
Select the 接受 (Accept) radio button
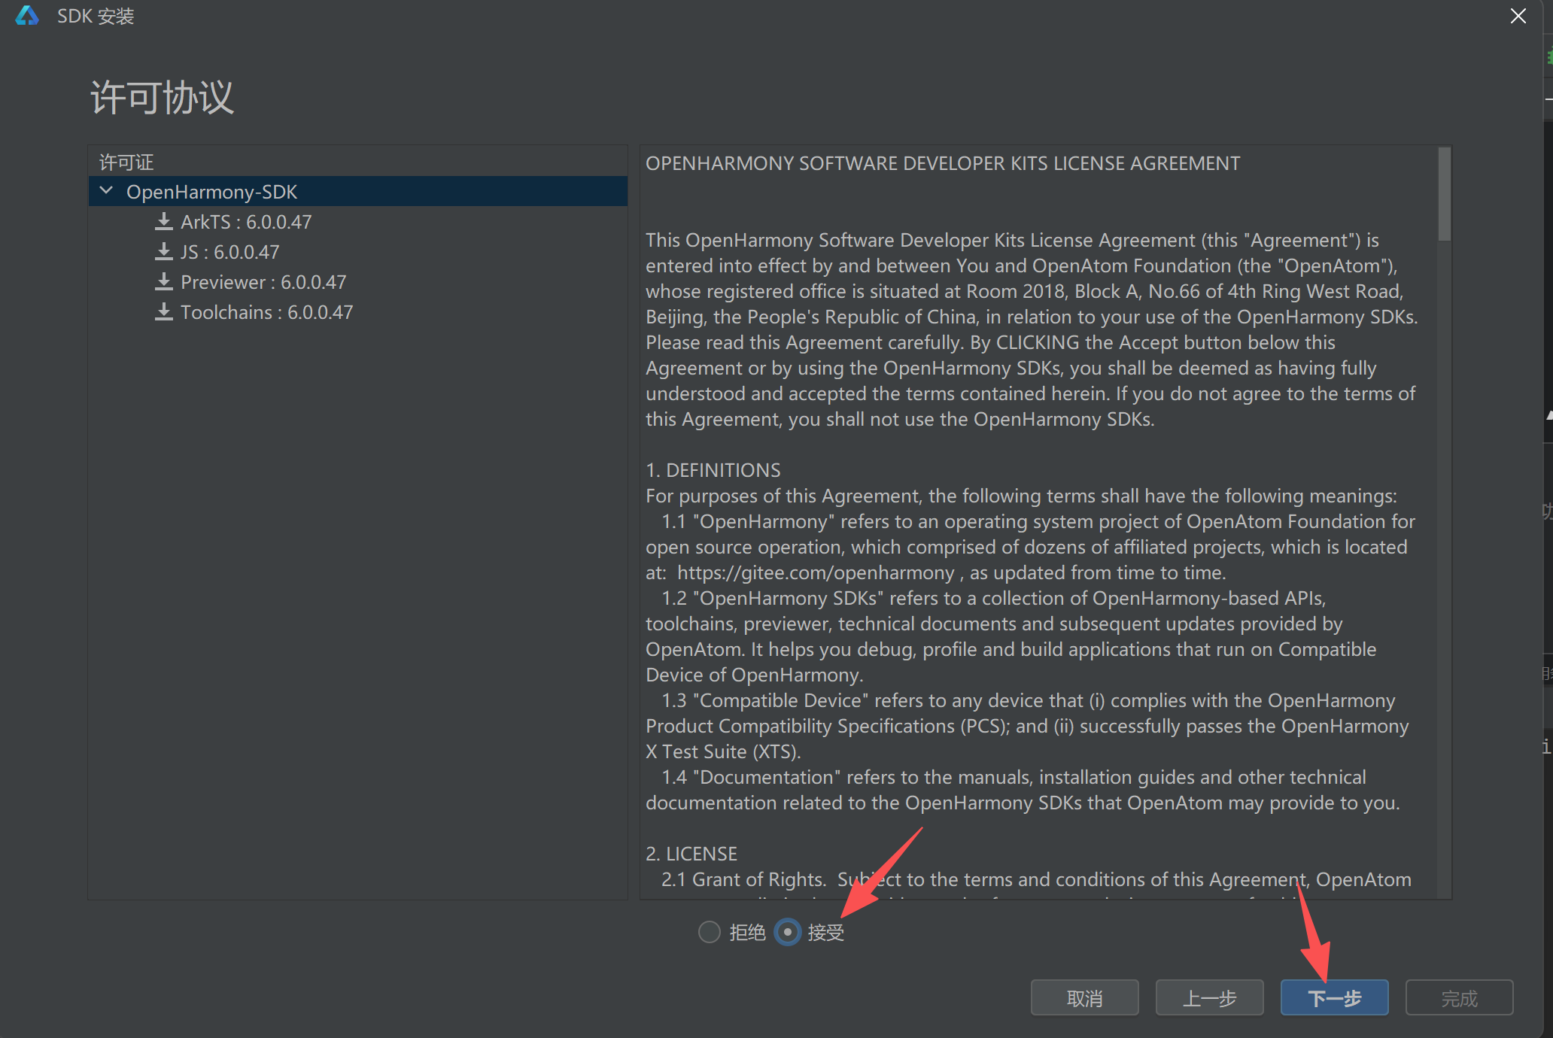click(787, 933)
